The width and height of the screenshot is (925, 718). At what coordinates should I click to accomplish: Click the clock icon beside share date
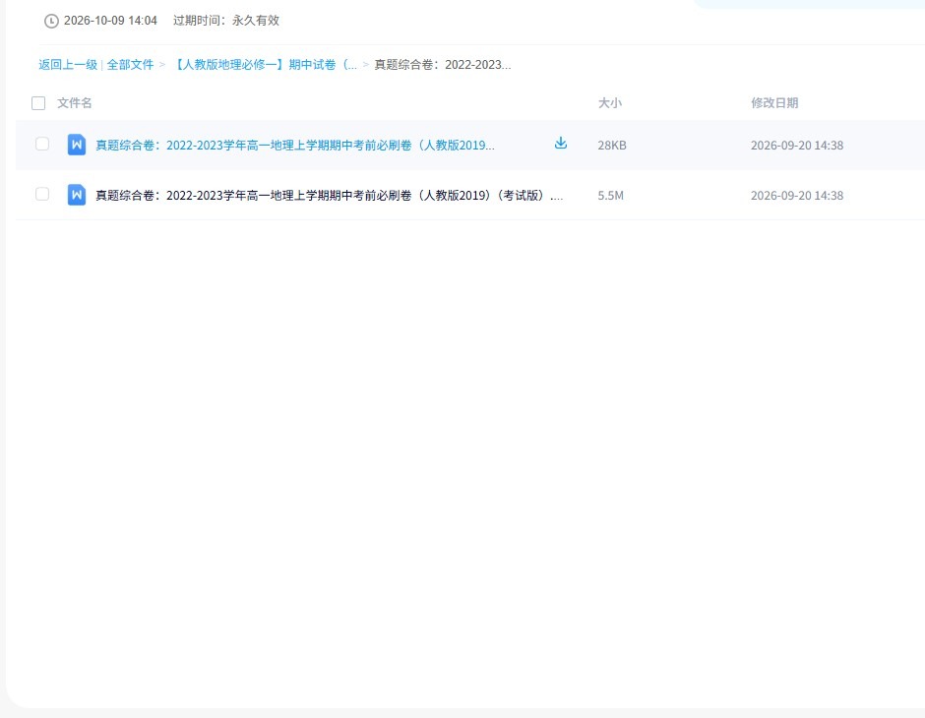[51, 21]
